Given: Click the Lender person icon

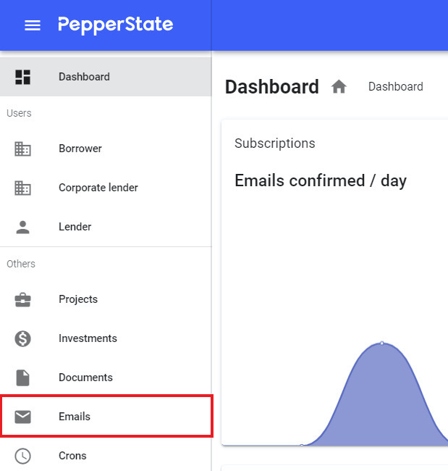Looking at the screenshot, I should pos(23,227).
